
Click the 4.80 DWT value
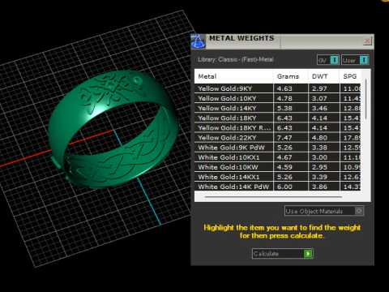(x=319, y=138)
